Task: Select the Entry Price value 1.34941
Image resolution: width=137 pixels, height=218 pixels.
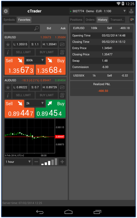Action: [x=107, y=48]
